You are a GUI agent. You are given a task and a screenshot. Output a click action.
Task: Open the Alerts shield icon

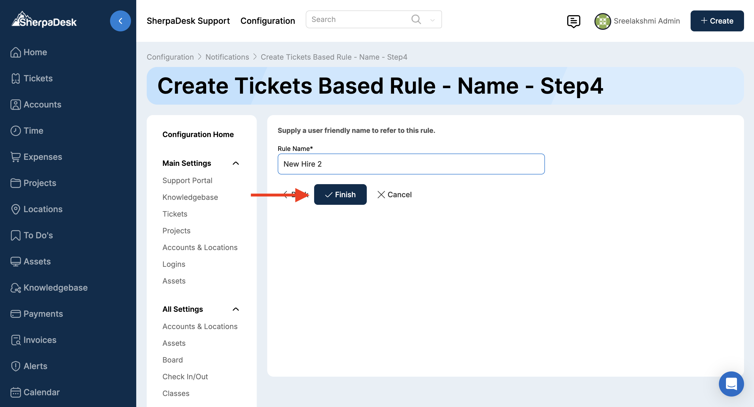click(15, 366)
